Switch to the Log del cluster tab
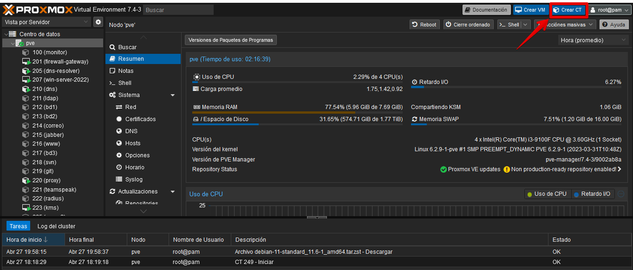The image size is (633, 270). (x=56, y=226)
